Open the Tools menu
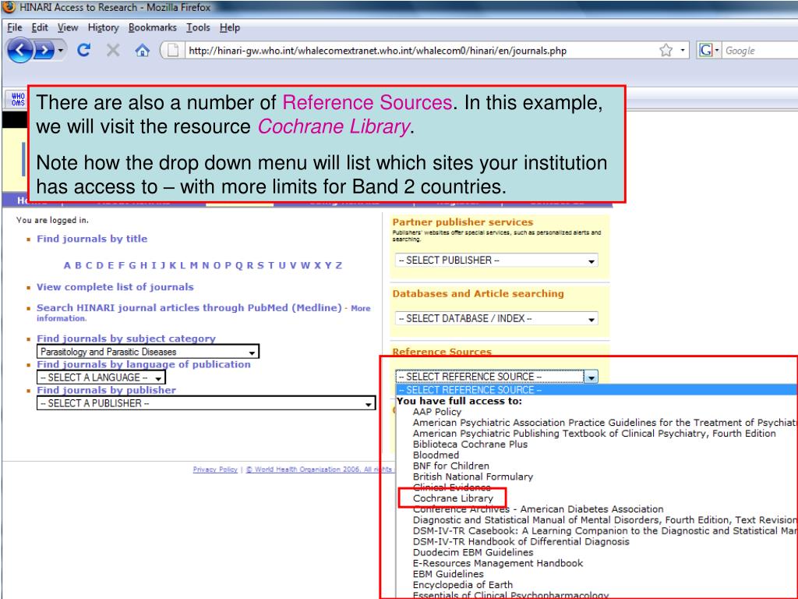The width and height of the screenshot is (798, 599). 198,27
